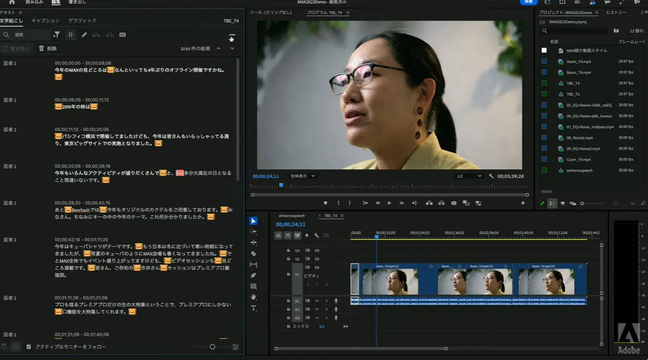Click the filter icon in transcript toolbar
The height and width of the screenshot is (360, 648).
point(57,35)
